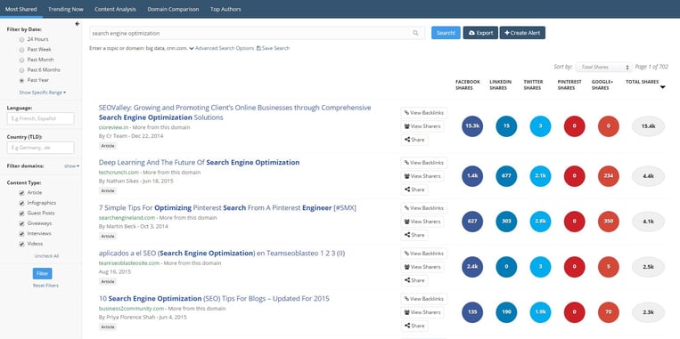
Task: Apply filters with the Filter button
Action: (x=43, y=274)
